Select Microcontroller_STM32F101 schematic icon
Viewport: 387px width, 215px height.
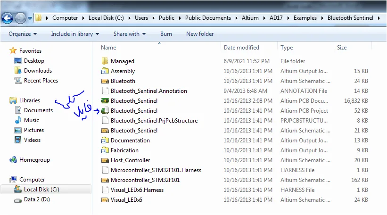pyautogui.click(x=105, y=180)
